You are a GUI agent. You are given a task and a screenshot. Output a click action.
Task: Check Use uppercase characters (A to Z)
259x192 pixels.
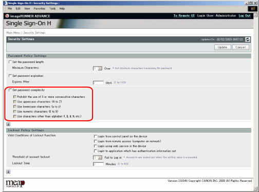[15, 102]
